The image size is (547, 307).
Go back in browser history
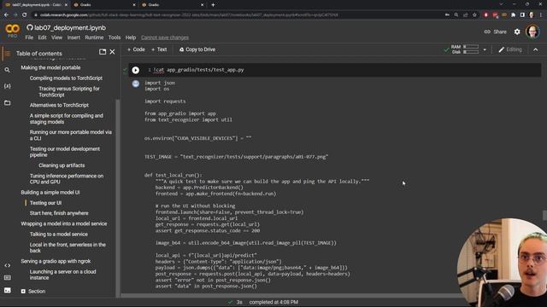[6, 15]
